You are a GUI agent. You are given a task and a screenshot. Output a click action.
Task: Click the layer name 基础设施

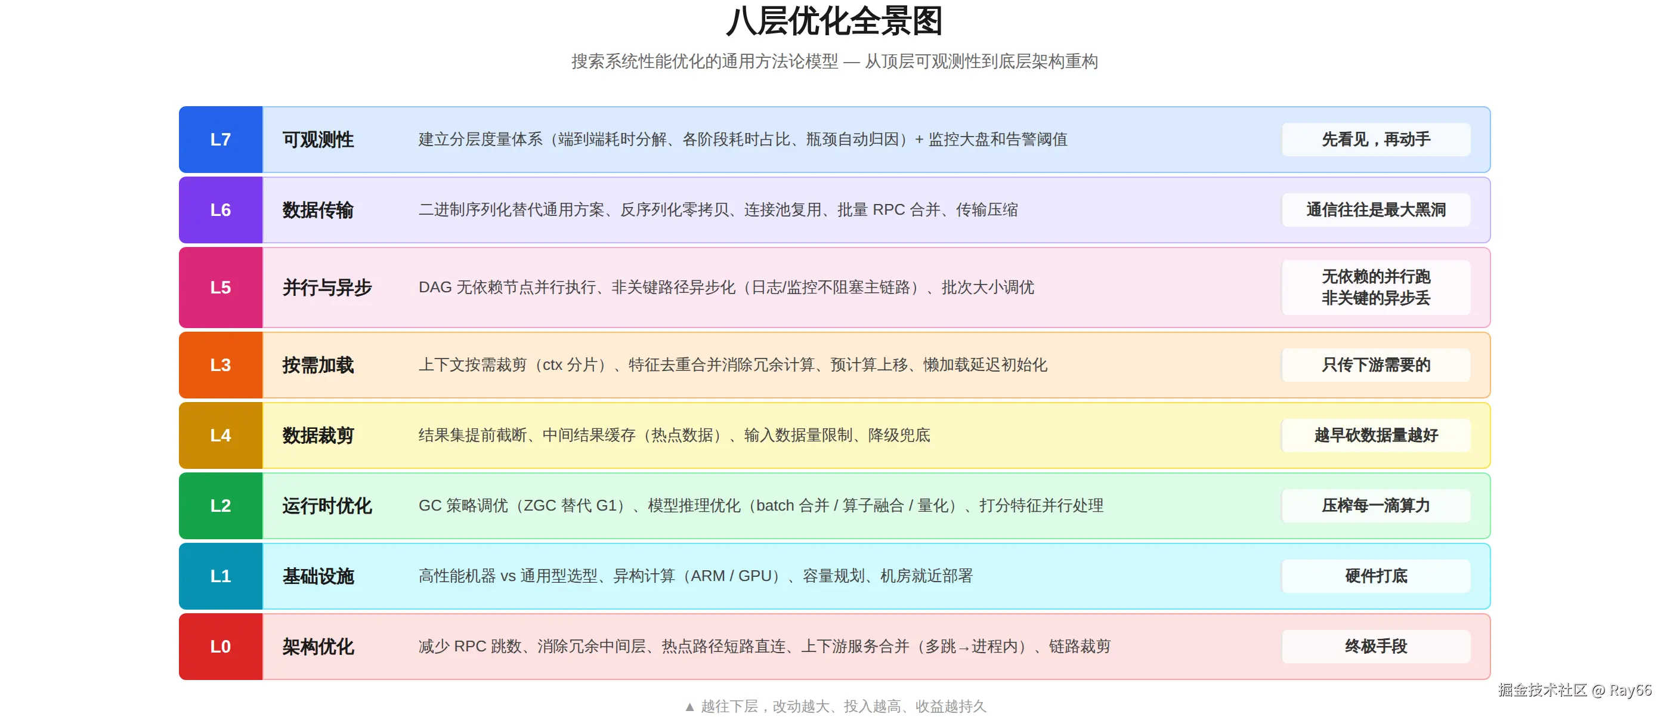pos(318,576)
